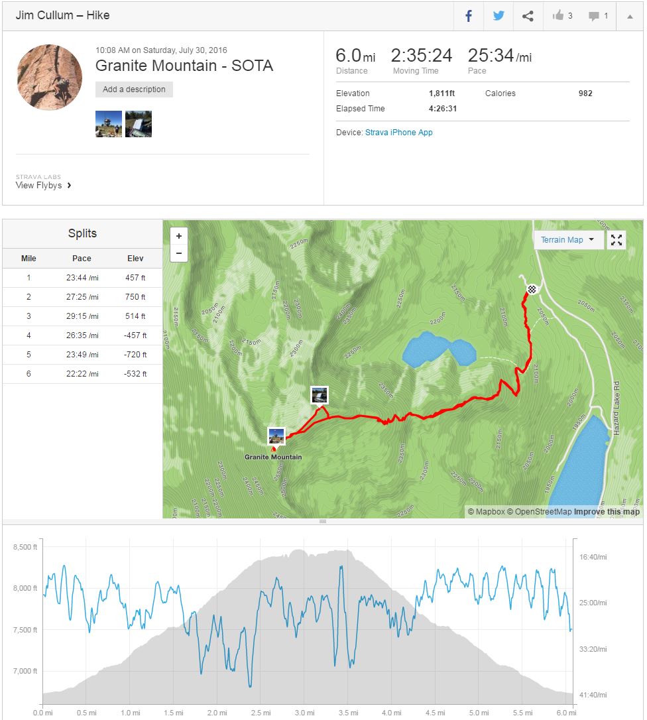647x720 pixels.
Task: Collapse the activity header arrow
Action: point(629,16)
